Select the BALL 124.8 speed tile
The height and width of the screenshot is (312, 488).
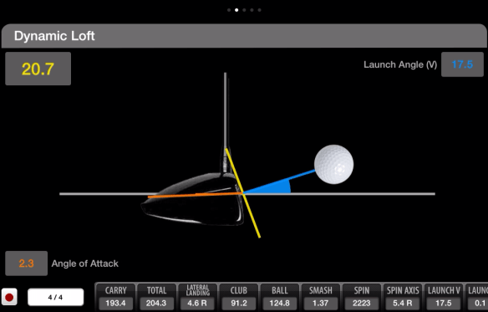279,297
